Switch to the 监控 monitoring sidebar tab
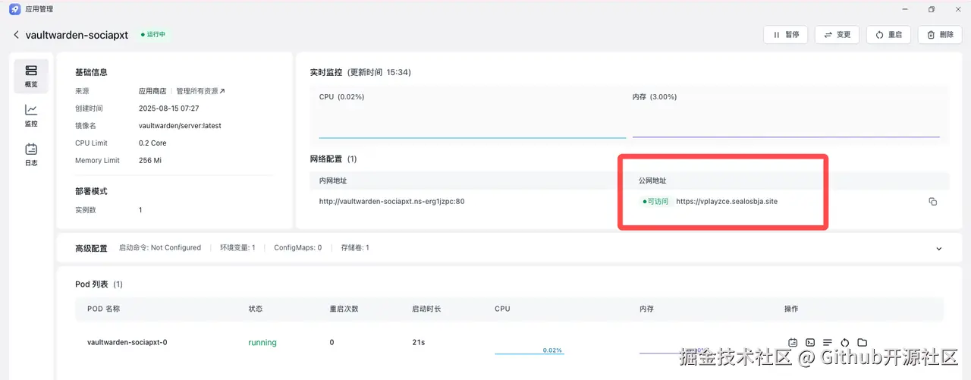971x380 pixels. tap(31, 115)
